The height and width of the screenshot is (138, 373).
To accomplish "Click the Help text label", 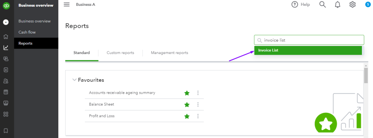I will tap(305, 4).
